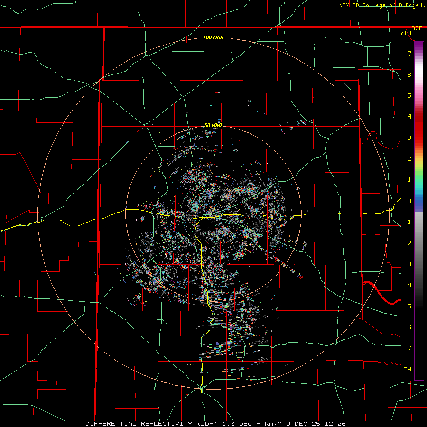Click the KAMA radar site identifier
This screenshot has height=427, width=427.
pyautogui.click(x=273, y=424)
